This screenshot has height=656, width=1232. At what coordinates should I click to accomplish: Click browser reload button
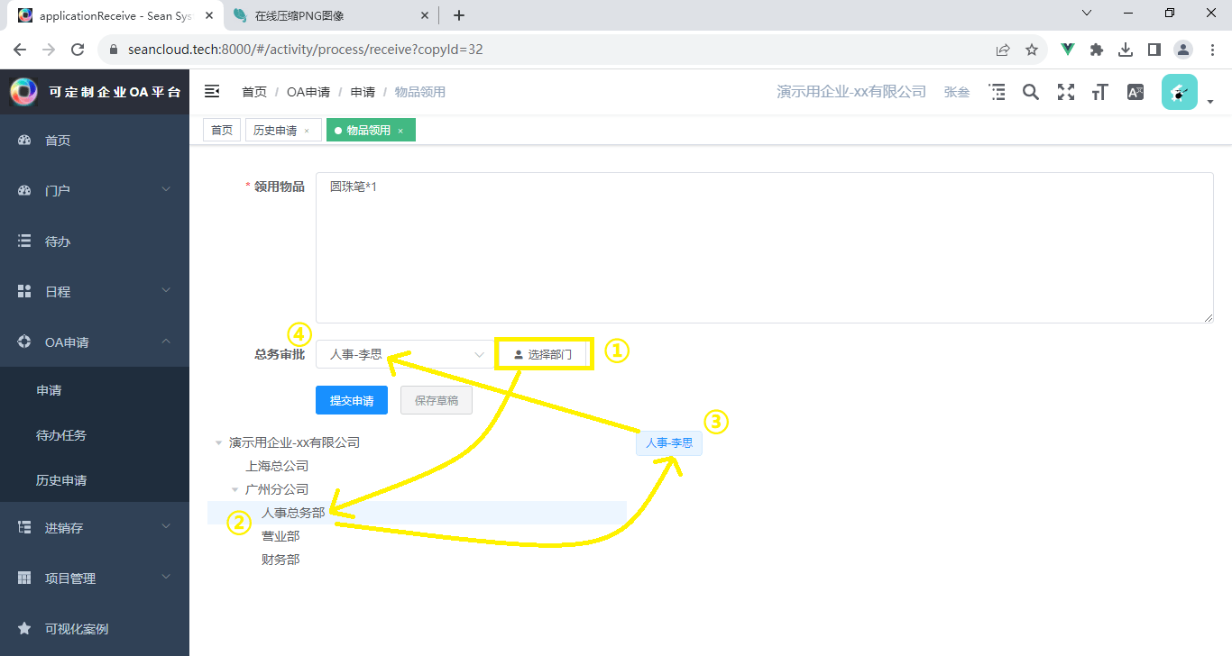click(78, 50)
